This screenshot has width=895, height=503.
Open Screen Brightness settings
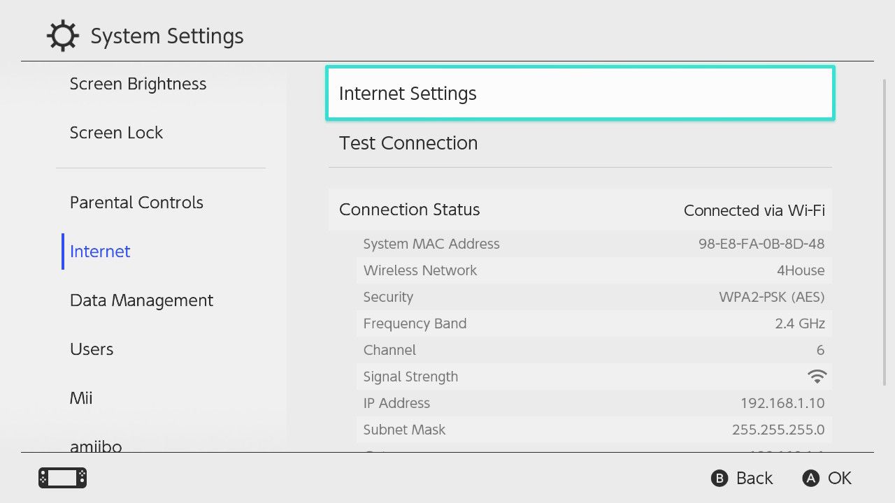[x=138, y=83]
